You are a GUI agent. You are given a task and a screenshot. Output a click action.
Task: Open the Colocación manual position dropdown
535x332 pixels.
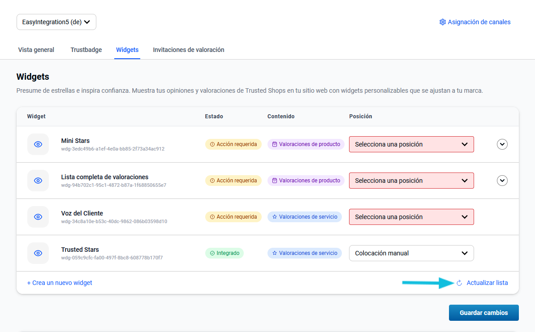(411, 253)
